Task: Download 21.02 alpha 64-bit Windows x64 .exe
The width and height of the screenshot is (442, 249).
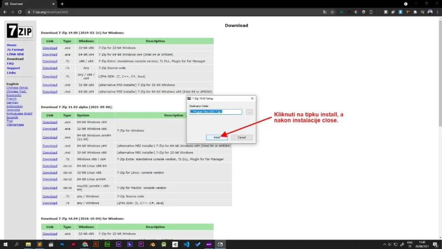Action: coord(50,122)
